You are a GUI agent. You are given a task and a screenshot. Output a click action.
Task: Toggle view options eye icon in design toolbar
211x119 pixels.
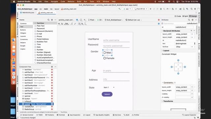pyautogui.click(x=59, y=24)
